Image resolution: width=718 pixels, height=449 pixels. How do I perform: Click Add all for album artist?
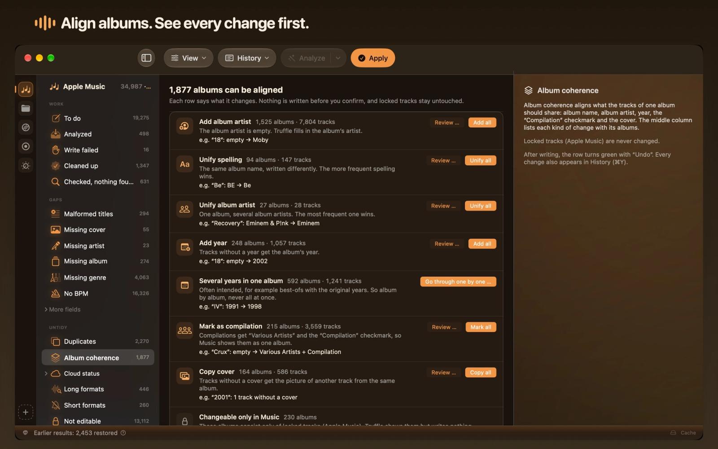pyautogui.click(x=482, y=123)
